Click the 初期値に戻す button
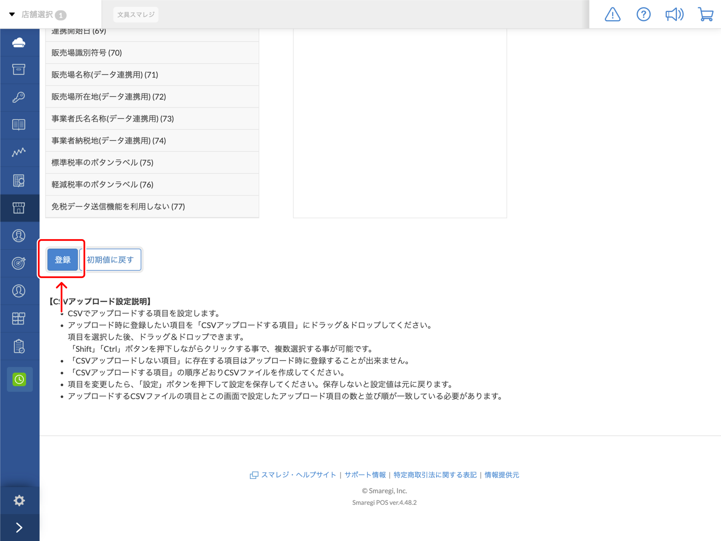This screenshot has height=541, width=721. (110, 260)
